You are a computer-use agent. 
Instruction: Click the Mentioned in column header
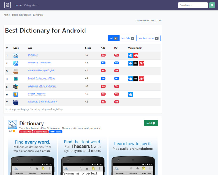click(x=135, y=48)
